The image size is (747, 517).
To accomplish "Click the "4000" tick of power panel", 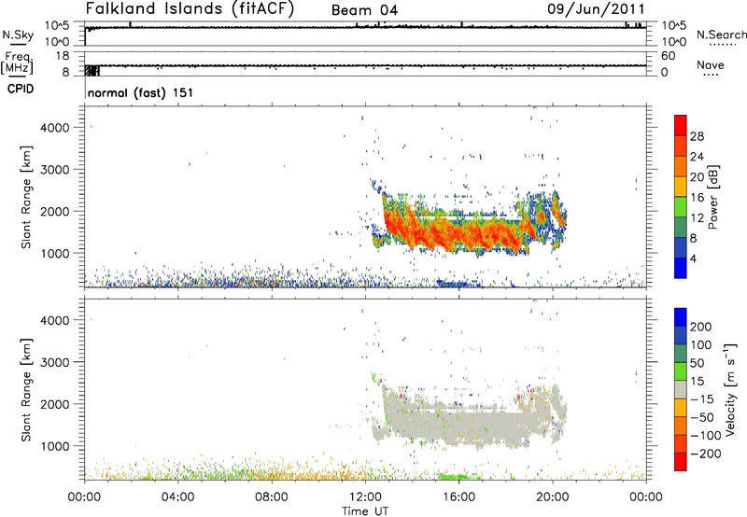I will 55,128.
